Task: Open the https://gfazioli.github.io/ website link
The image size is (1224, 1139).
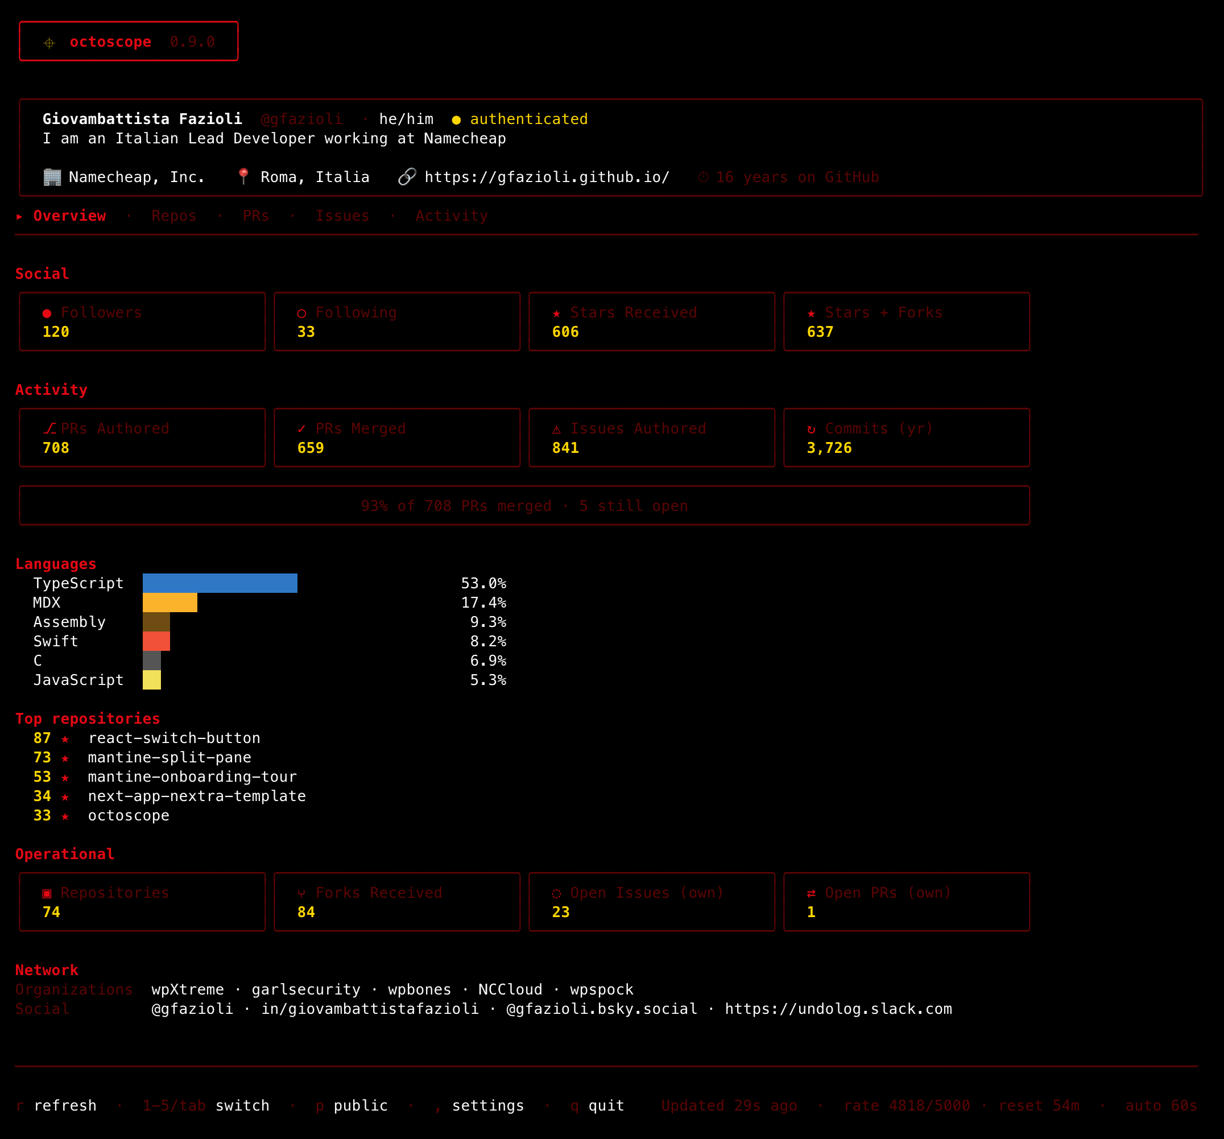Action: click(547, 177)
